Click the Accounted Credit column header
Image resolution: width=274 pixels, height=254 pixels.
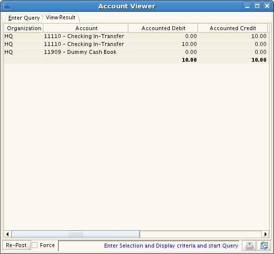[x=233, y=28]
